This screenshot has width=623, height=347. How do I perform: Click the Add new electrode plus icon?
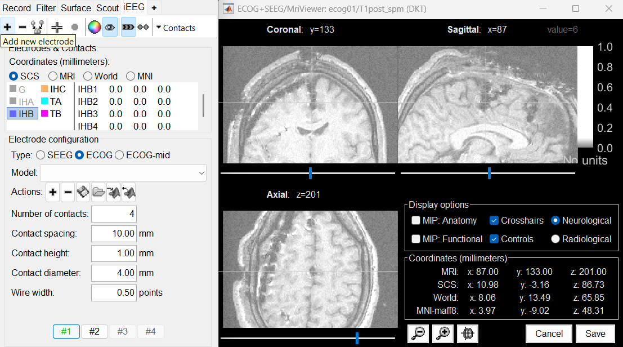[7, 27]
